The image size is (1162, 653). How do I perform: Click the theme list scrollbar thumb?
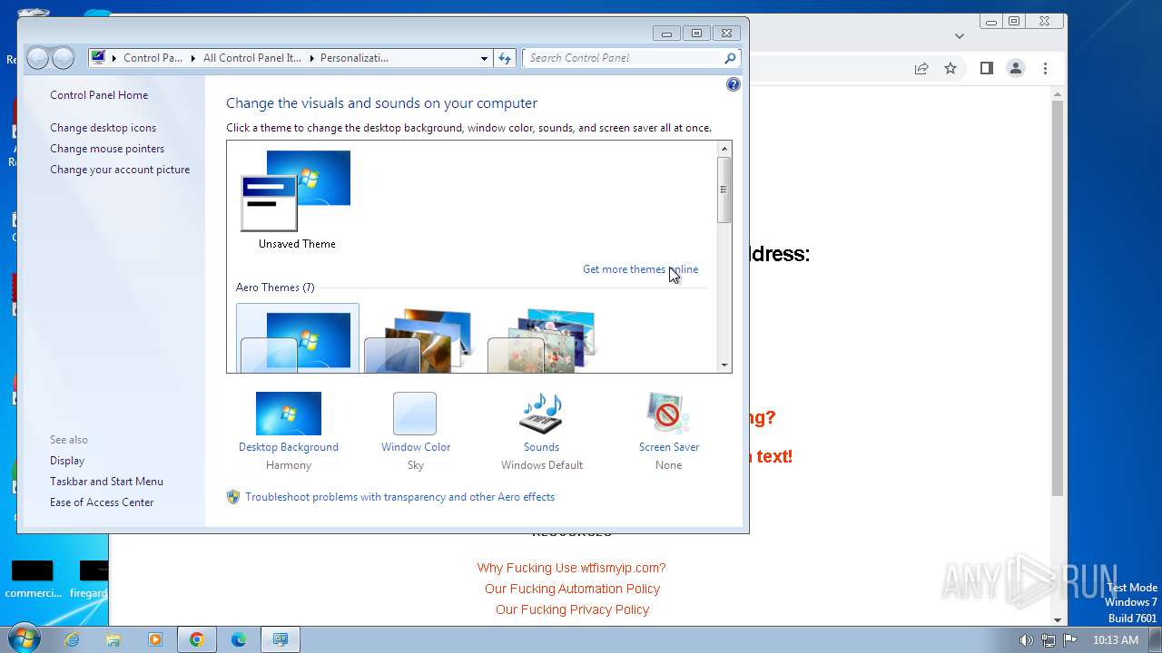[x=724, y=190]
